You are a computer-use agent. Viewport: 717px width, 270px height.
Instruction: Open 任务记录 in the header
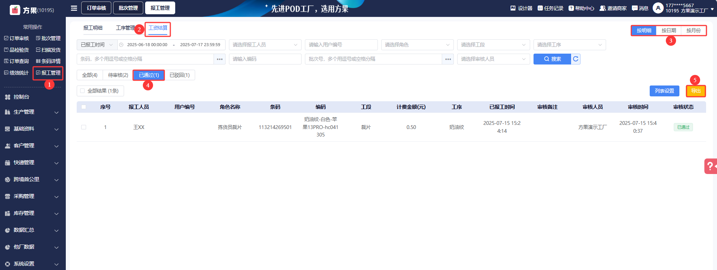pos(550,8)
